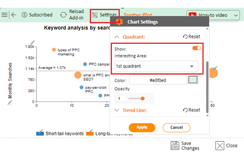The width and height of the screenshot is (244, 161).
Task: Click the Save Changes floppy disk icon
Action: pos(175,145)
